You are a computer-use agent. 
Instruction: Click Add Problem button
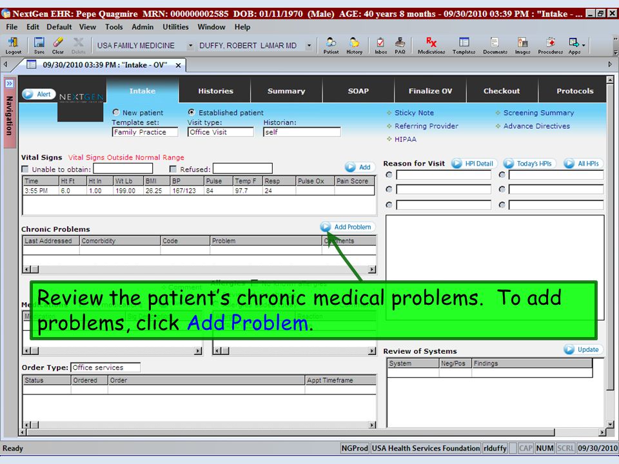pyautogui.click(x=348, y=227)
